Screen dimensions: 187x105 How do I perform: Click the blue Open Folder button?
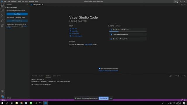pos(17,14)
